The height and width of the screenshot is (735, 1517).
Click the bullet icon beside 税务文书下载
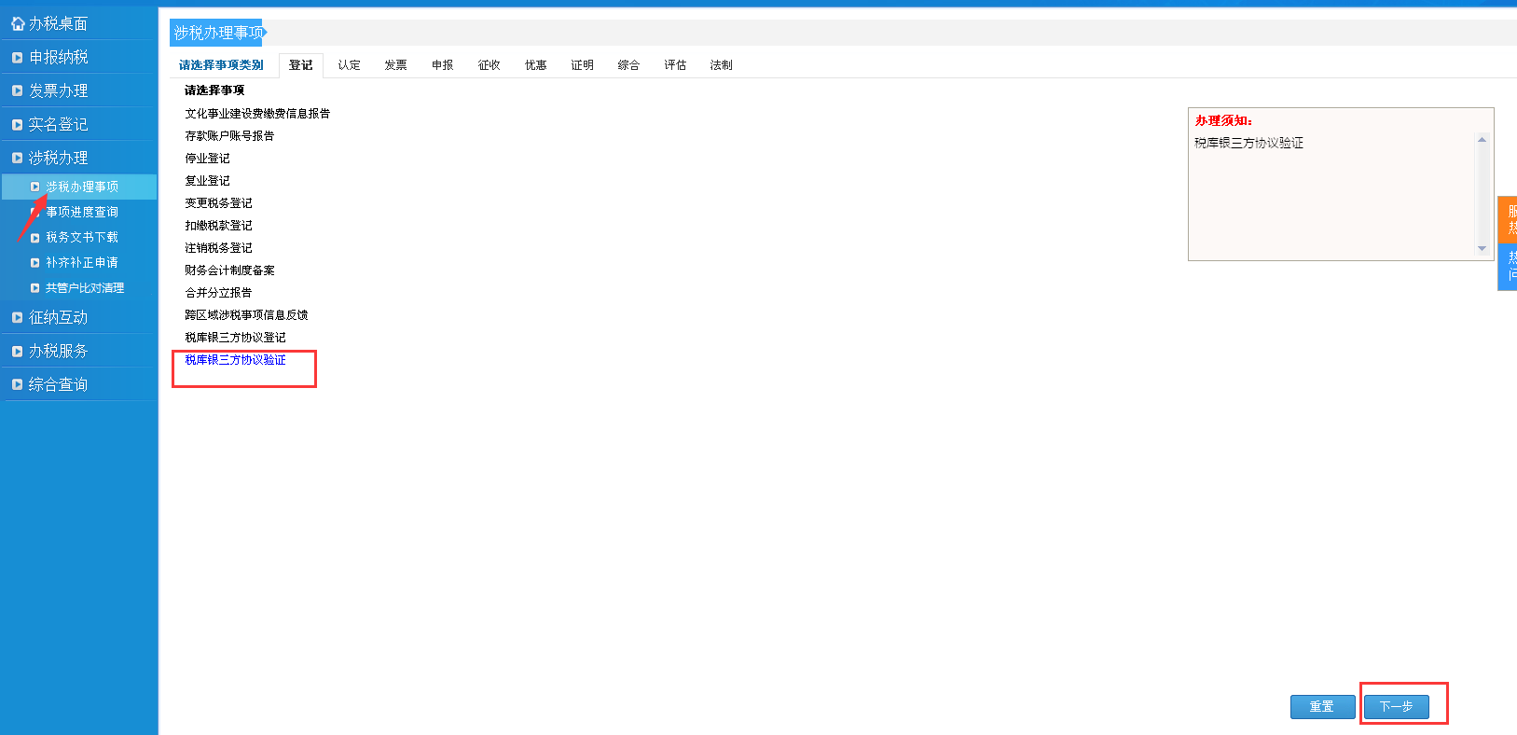pos(35,238)
